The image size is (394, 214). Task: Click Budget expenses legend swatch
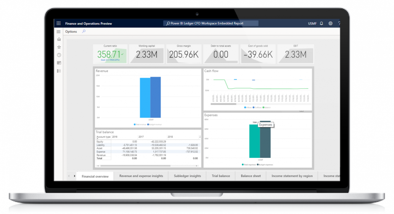pyautogui.click(x=258, y=165)
